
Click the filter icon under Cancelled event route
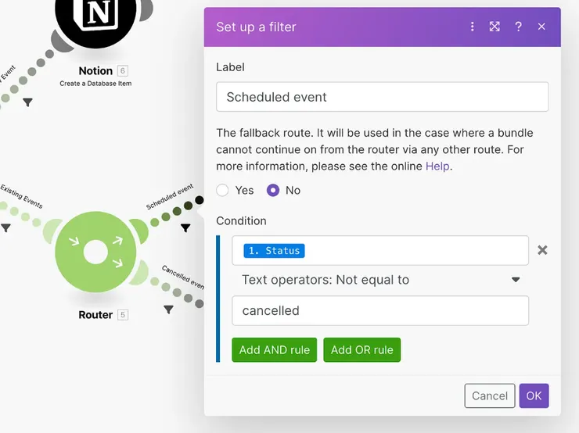(168, 310)
